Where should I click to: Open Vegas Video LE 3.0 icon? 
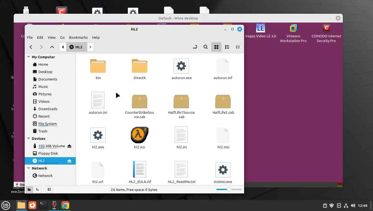pos(260,31)
